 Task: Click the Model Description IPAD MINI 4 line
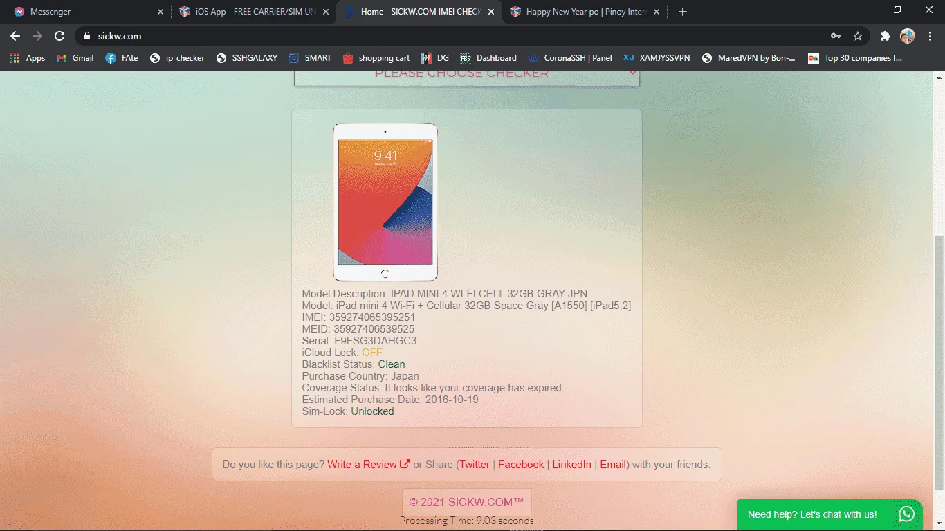pos(445,294)
